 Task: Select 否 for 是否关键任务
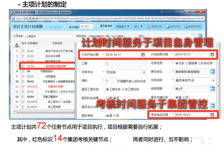(184, 98)
